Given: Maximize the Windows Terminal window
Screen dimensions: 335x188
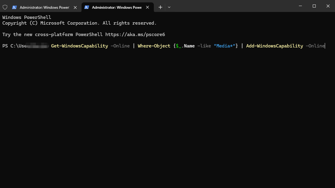Looking at the screenshot, I should [x=314, y=6].
